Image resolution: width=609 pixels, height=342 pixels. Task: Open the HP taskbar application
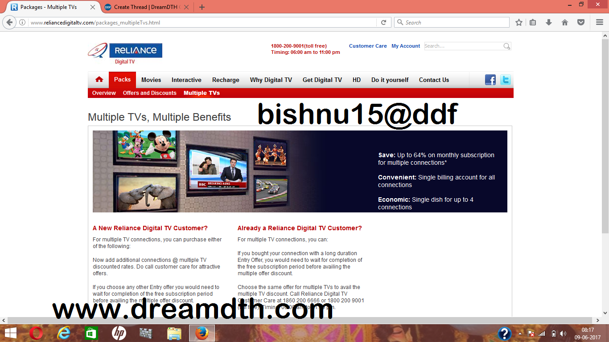pos(119,333)
